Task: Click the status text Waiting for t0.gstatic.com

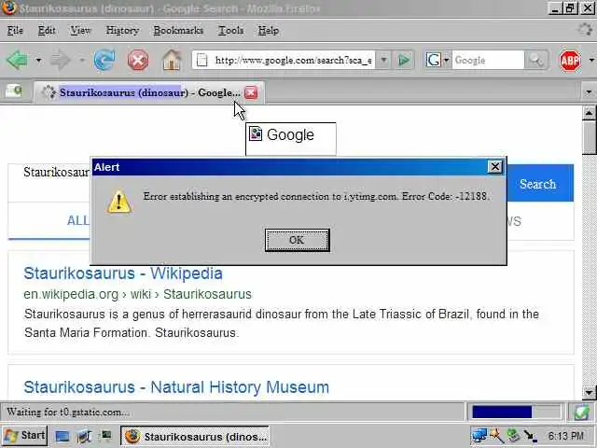Action: 68,412
